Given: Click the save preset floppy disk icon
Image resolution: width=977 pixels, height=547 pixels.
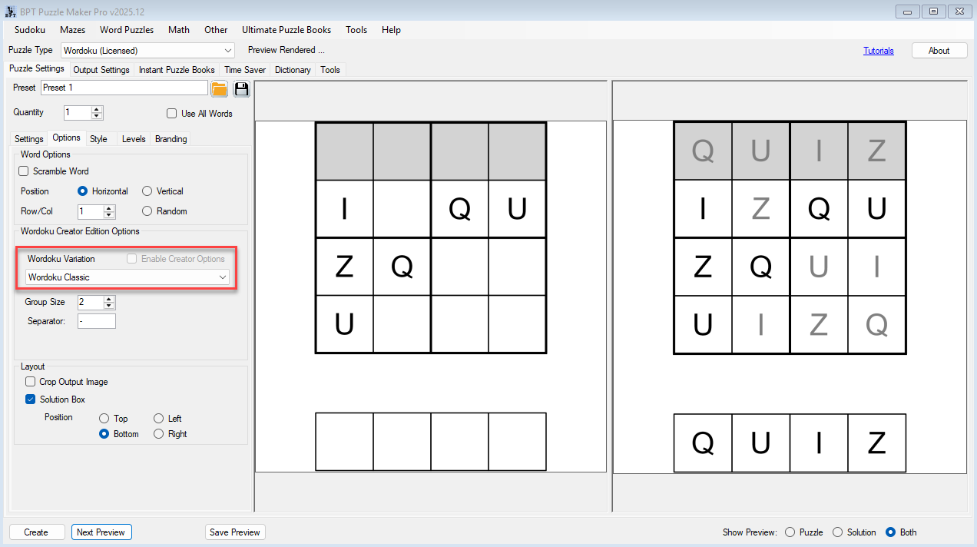Looking at the screenshot, I should (x=241, y=88).
